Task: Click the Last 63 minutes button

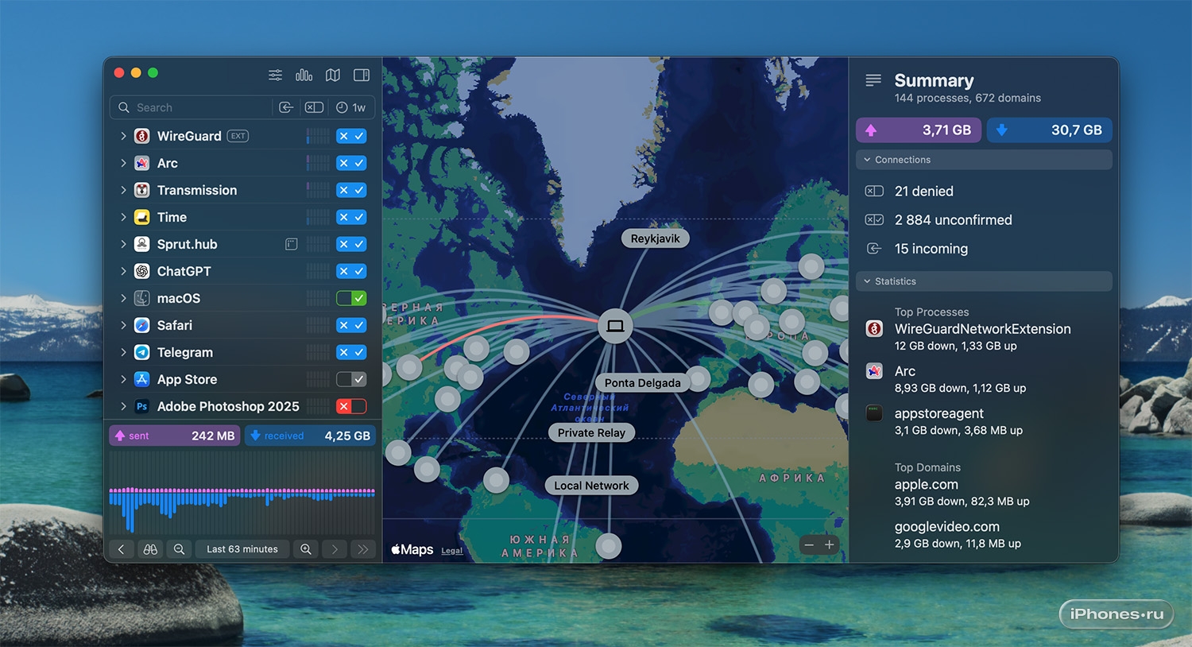Action: (x=242, y=549)
